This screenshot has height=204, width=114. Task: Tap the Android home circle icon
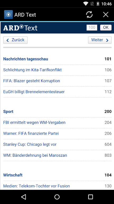57,197
